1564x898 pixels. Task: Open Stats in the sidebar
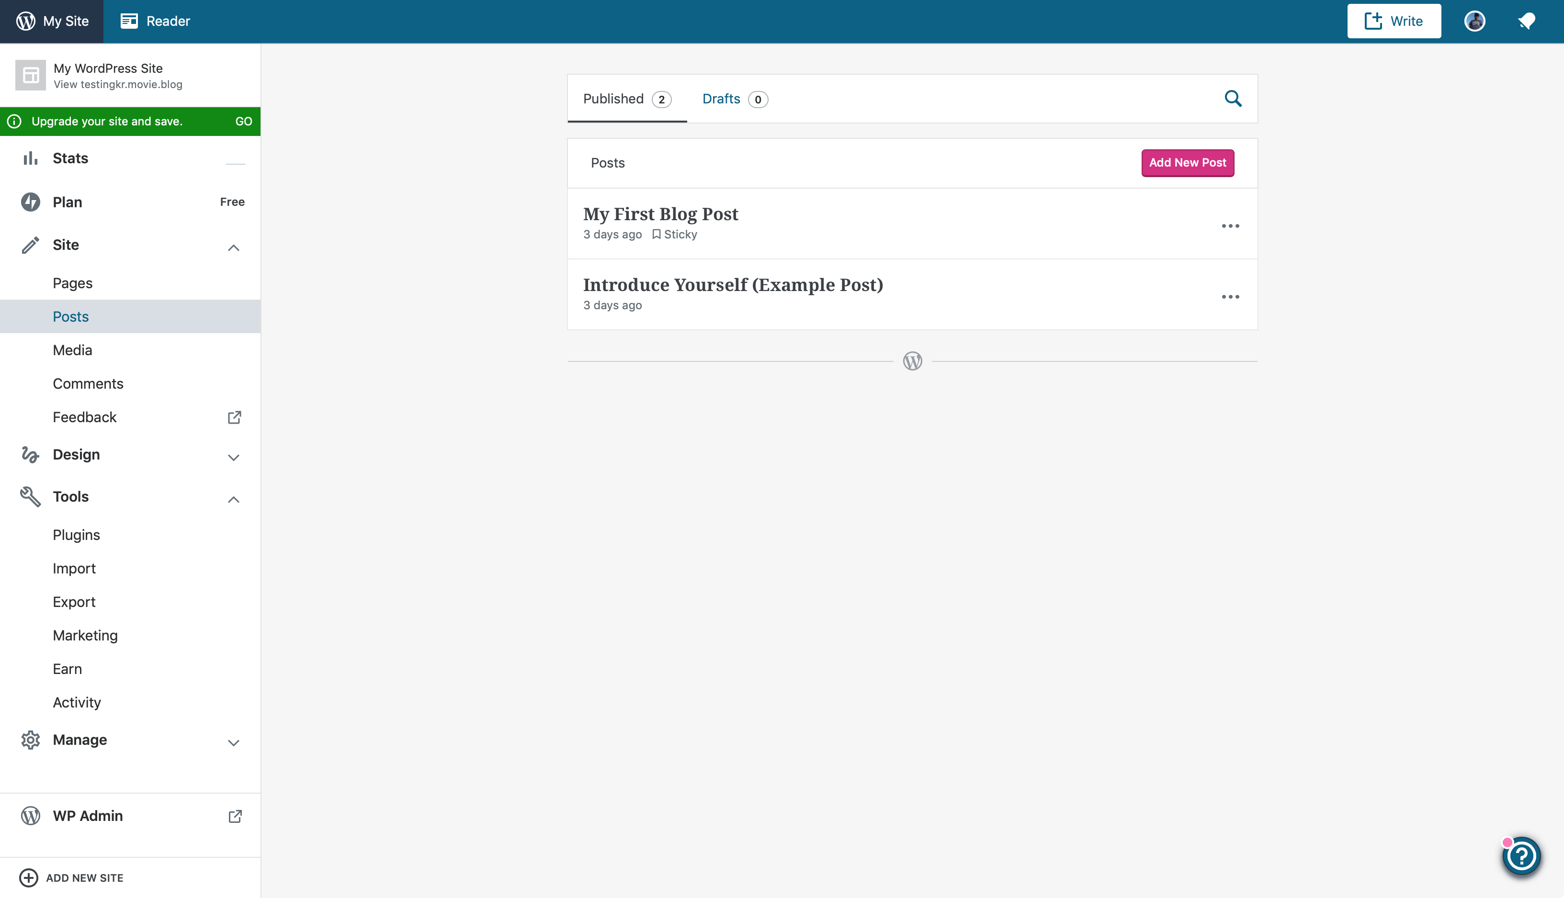coord(130,158)
